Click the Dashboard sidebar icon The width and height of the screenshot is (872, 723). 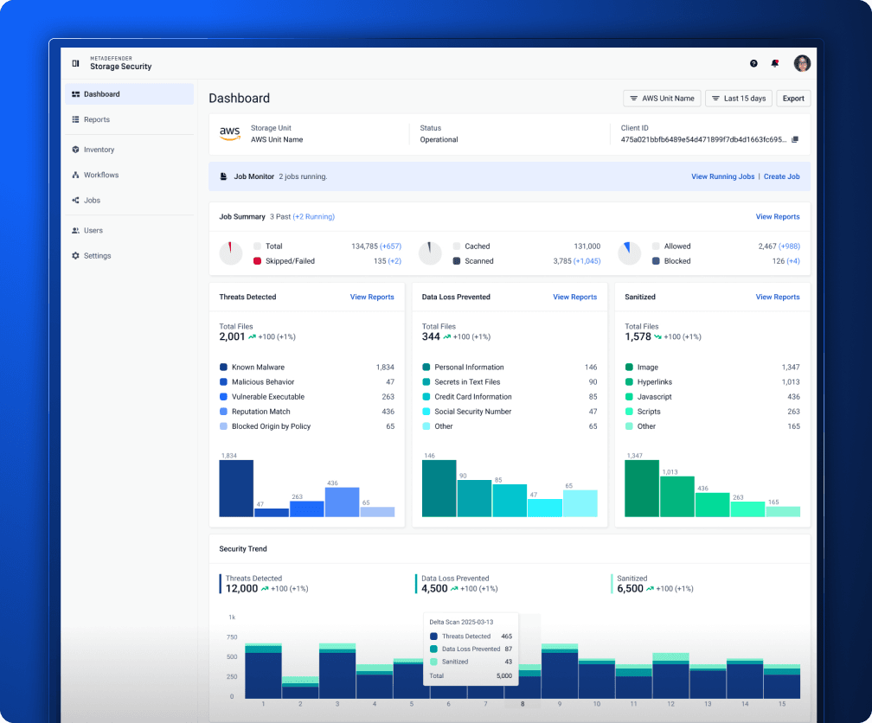pyautogui.click(x=75, y=94)
